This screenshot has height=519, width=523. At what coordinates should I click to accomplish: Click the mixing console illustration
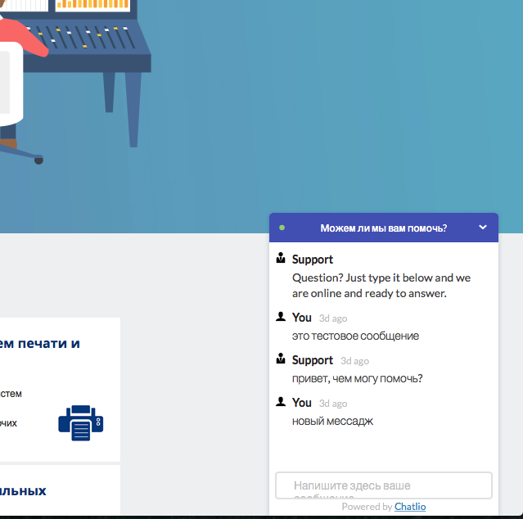tap(90, 41)
